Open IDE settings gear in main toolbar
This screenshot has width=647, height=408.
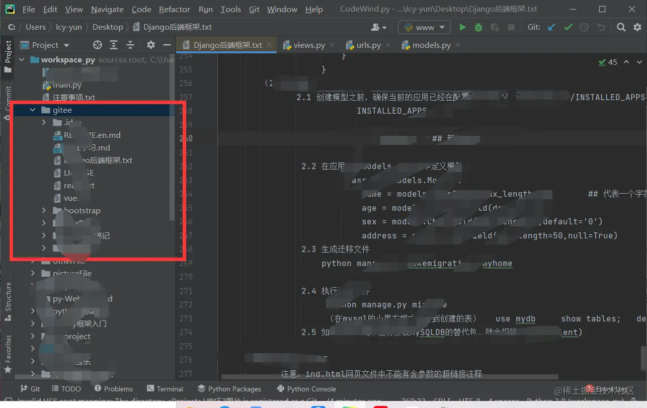click(x=637, y=27)
